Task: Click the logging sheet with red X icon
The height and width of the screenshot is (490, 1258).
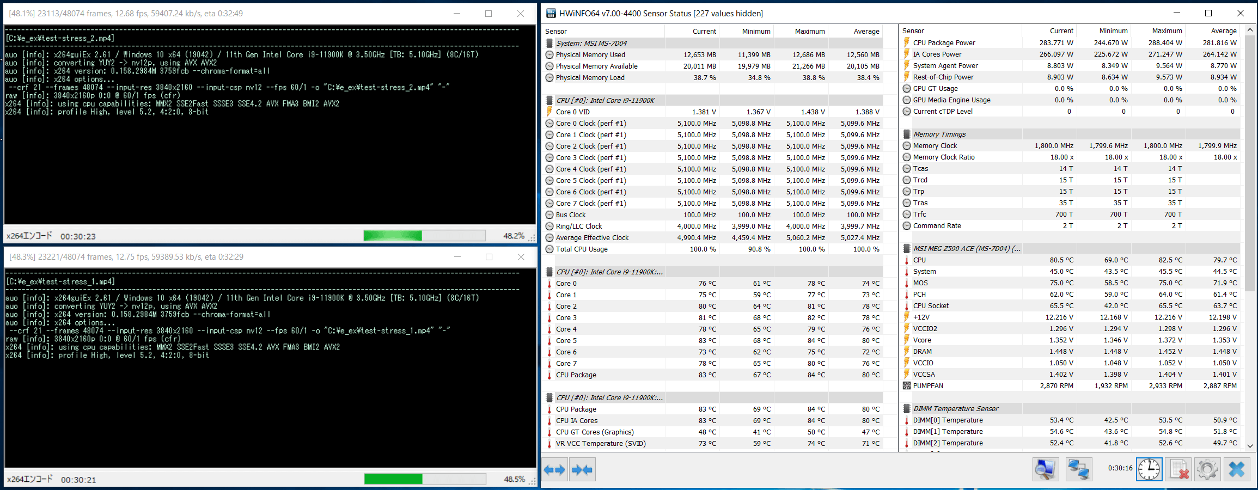Action: pos(1179,469)
